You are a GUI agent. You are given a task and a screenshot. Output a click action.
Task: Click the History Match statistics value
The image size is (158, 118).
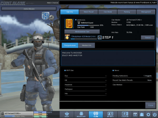(140, 25)
